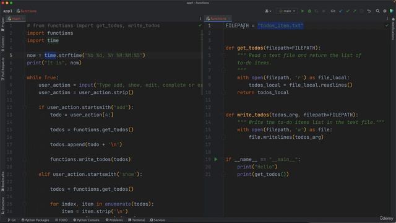Image resolution: width=396 pixels, height=223 pixels.
Task: Click the highlighted 'time' in time.strftime
Action: point(50,55)
